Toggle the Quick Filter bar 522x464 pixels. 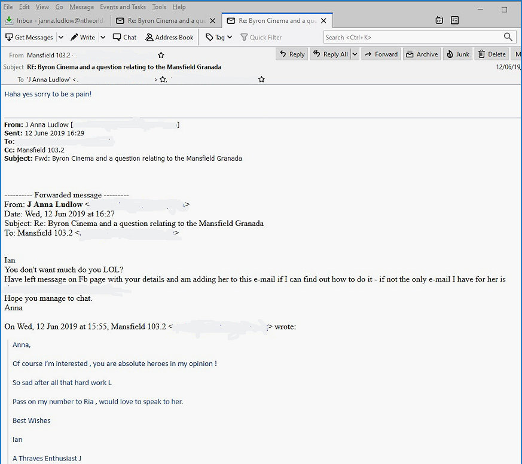point(261,37)
